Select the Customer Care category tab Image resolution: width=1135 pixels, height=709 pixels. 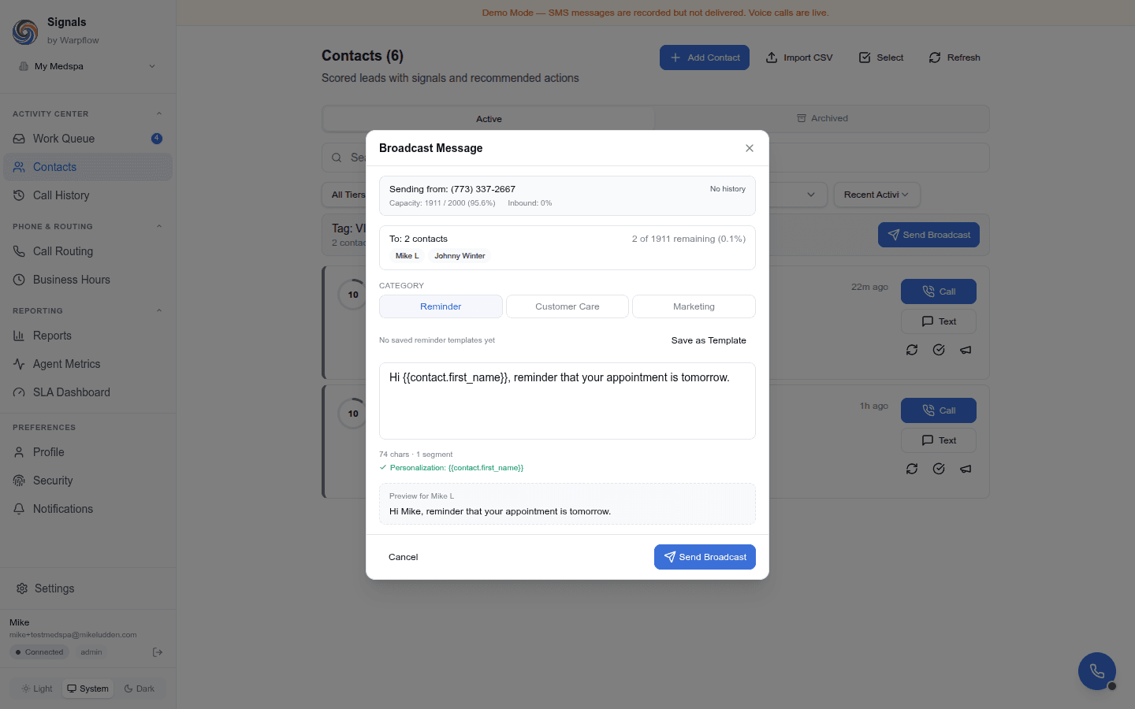(x=567, y=306)
